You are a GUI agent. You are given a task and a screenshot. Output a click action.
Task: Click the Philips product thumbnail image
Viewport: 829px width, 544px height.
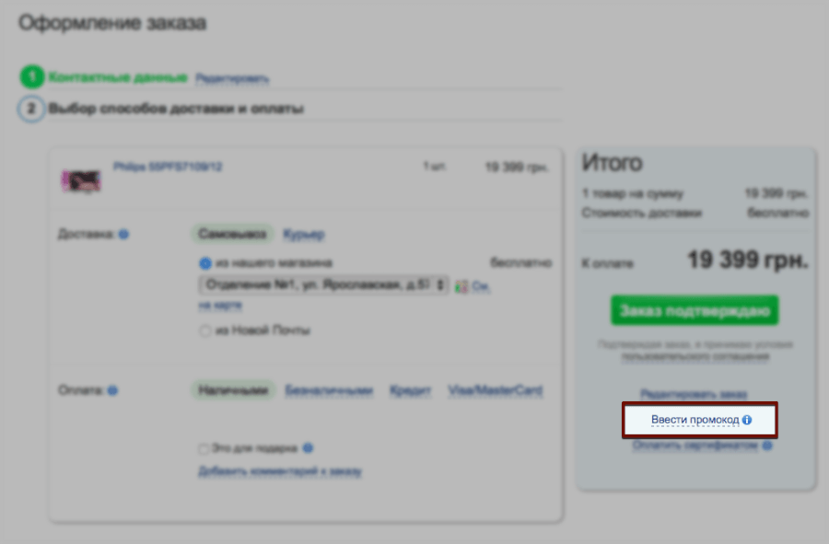81,179
